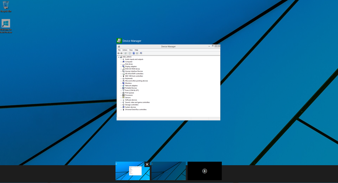The height and width of the screenshot is (183, 338).
Task: Select the 'Ports (COM & LPT)' label
Action: pos(132,90)
